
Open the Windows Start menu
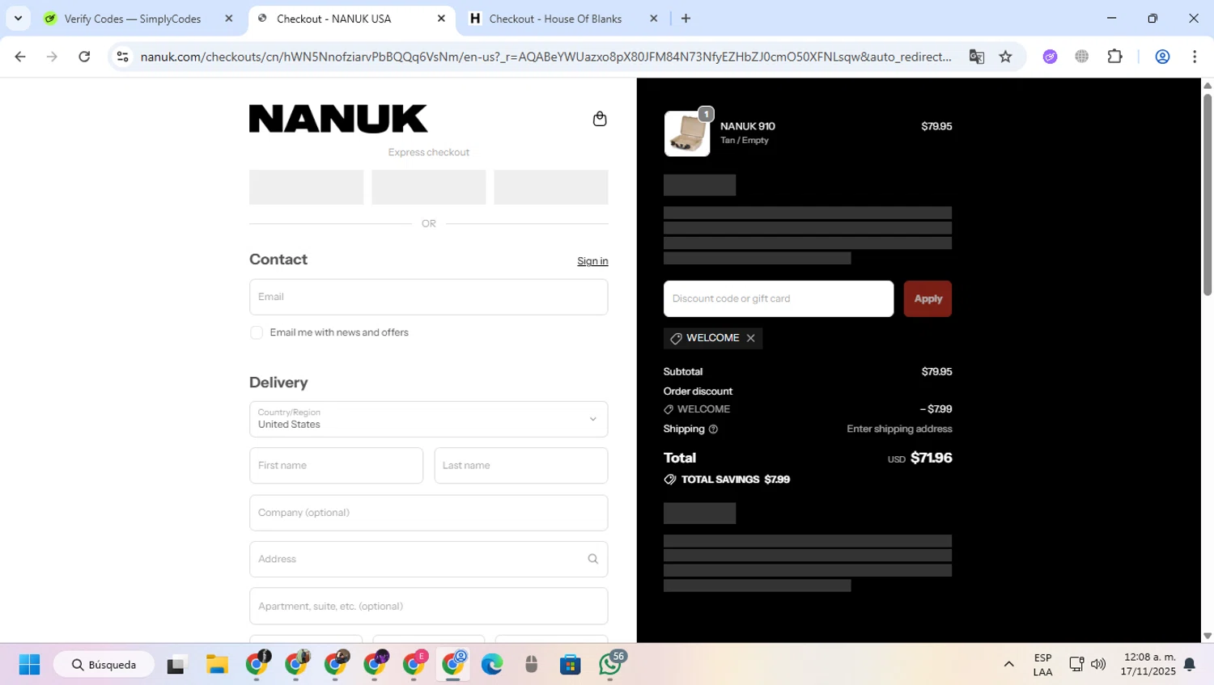(29, 665)
